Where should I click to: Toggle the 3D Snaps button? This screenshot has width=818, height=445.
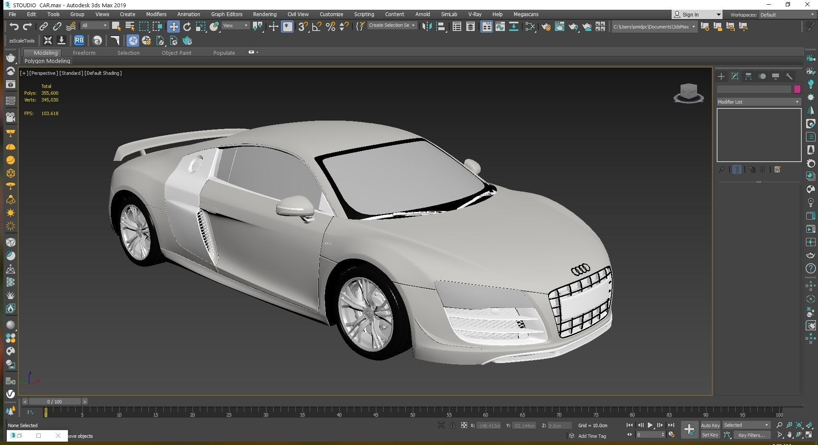pos(303,27)
